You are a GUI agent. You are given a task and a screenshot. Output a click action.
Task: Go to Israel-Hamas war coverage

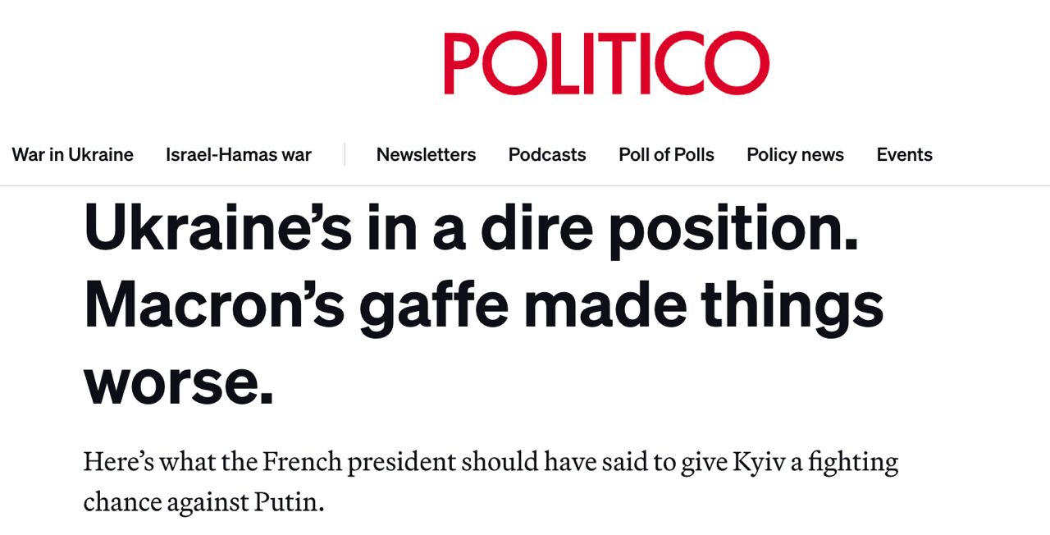point(238,154)
